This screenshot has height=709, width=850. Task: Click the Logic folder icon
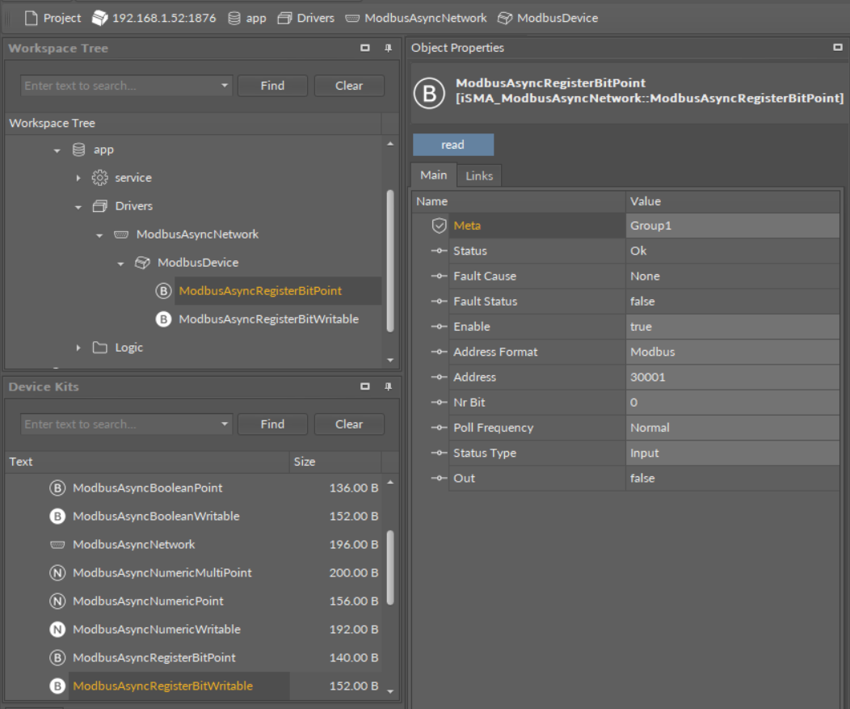click(x=99, y=348)
